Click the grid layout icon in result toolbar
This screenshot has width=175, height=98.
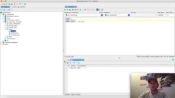[74, 63]
